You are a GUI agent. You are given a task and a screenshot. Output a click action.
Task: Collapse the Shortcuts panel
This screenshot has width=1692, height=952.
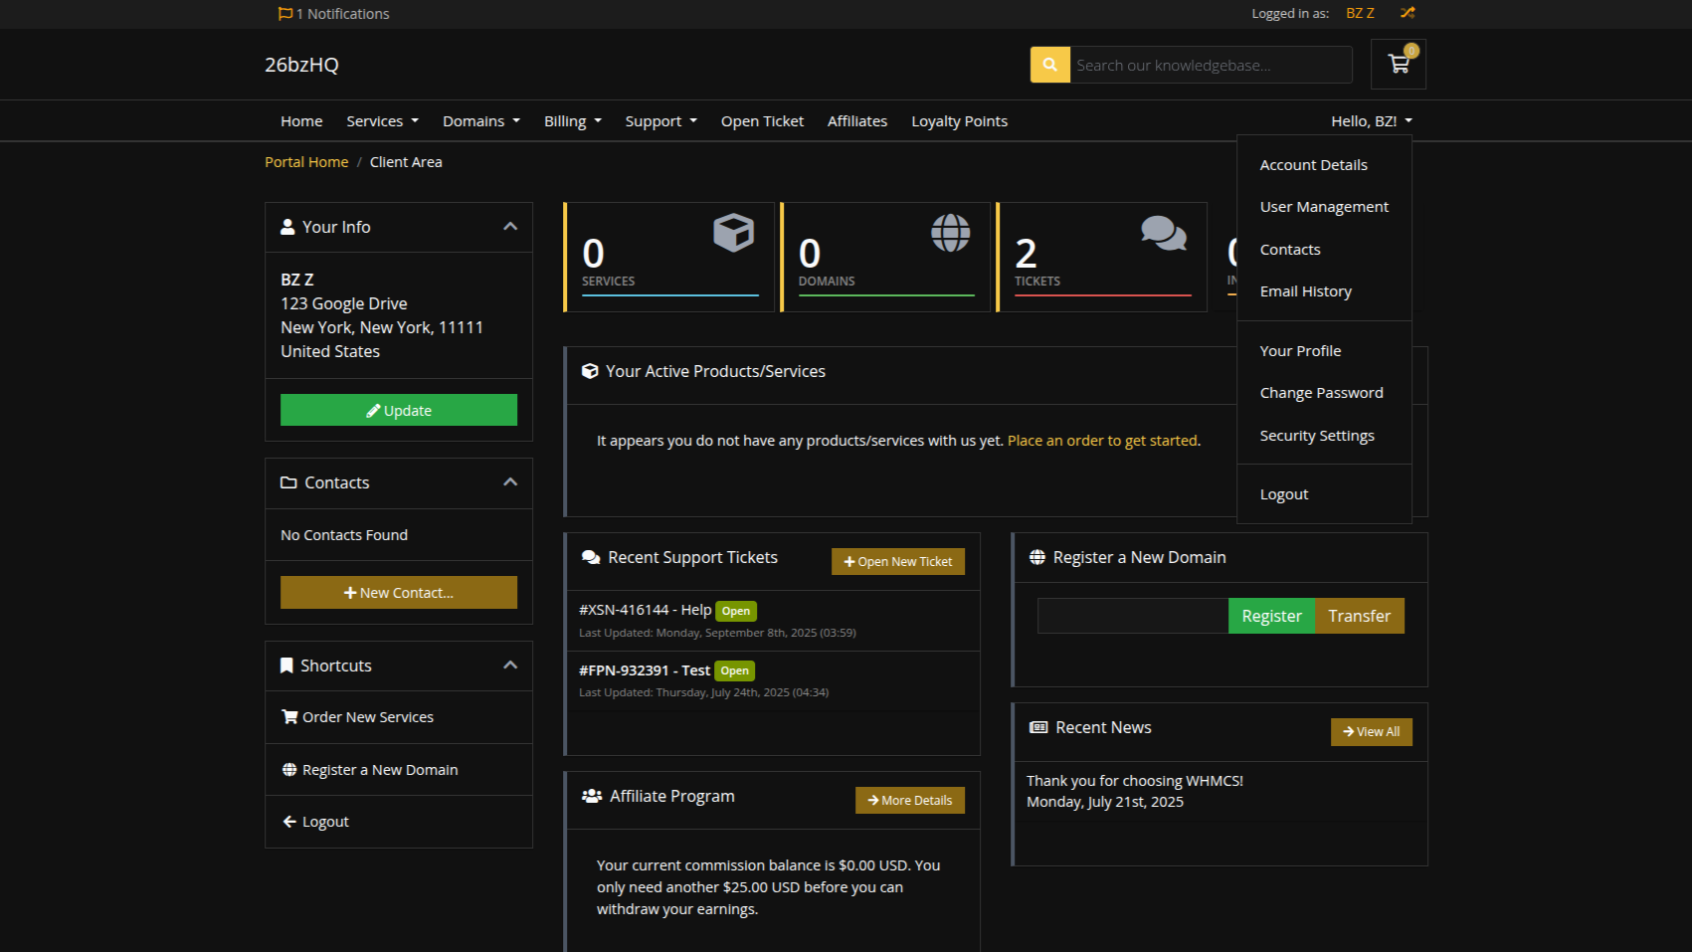(x=510, y=666)
